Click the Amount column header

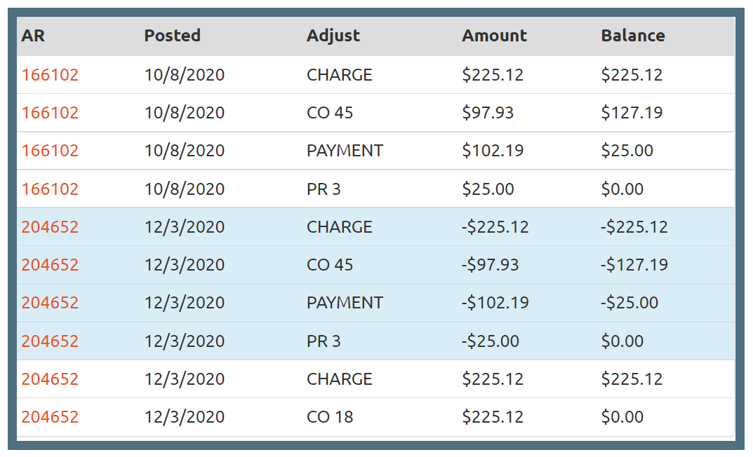pyautogui.click(x=494, y=36)
